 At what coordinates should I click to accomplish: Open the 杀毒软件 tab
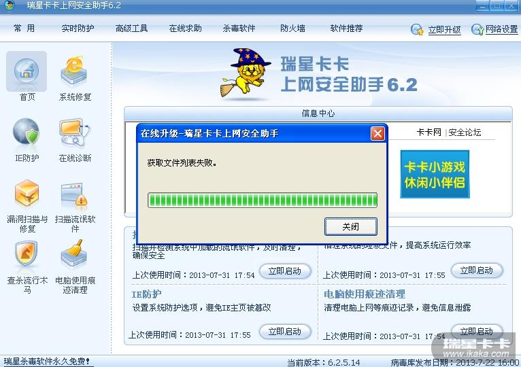point(239,29)
